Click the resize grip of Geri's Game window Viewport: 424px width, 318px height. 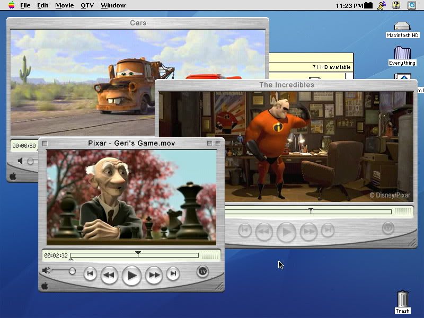(219, 286)
